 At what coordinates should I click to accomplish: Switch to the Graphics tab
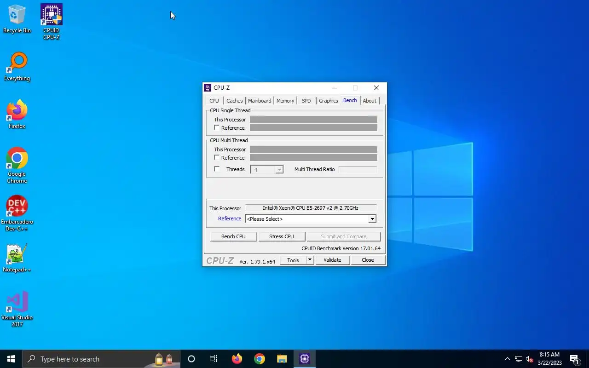(329, 101)
